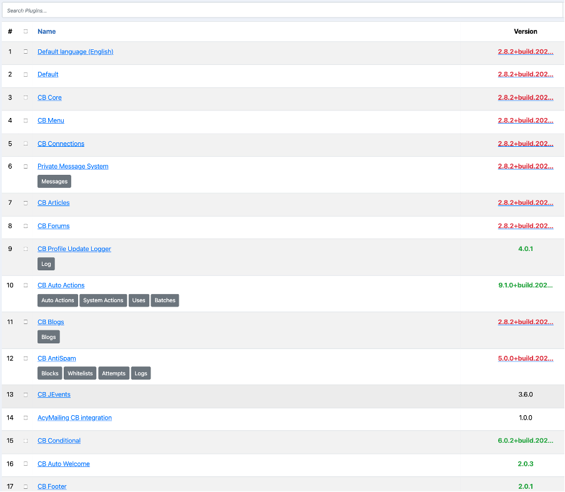Tick the CB Conditional row checkbox
This screenshot has width=565, height=492.
pyautogui.click(x=26, y=441)
